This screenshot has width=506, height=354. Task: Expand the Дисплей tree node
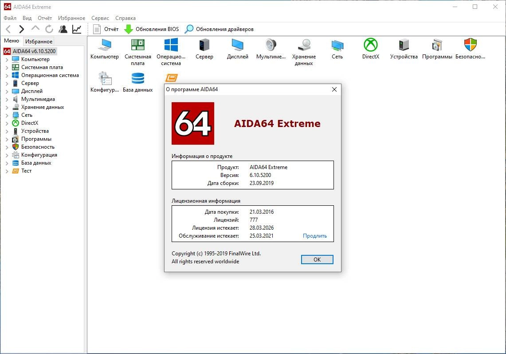pyautogui.click(x=7, y=92)
